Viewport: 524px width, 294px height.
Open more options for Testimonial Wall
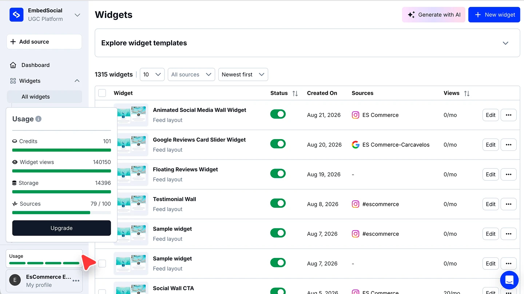[509, 204]
